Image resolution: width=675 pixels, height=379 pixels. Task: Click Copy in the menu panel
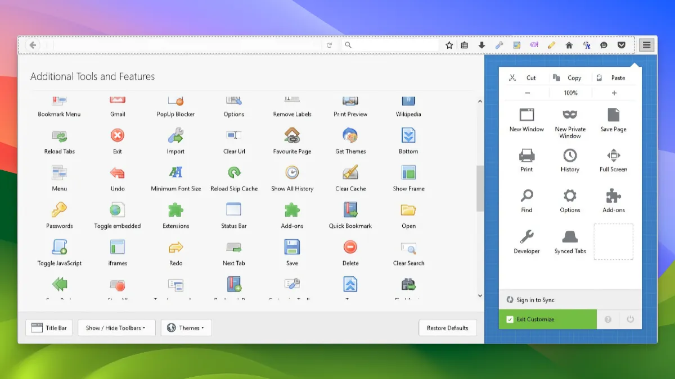coord(570,78)
